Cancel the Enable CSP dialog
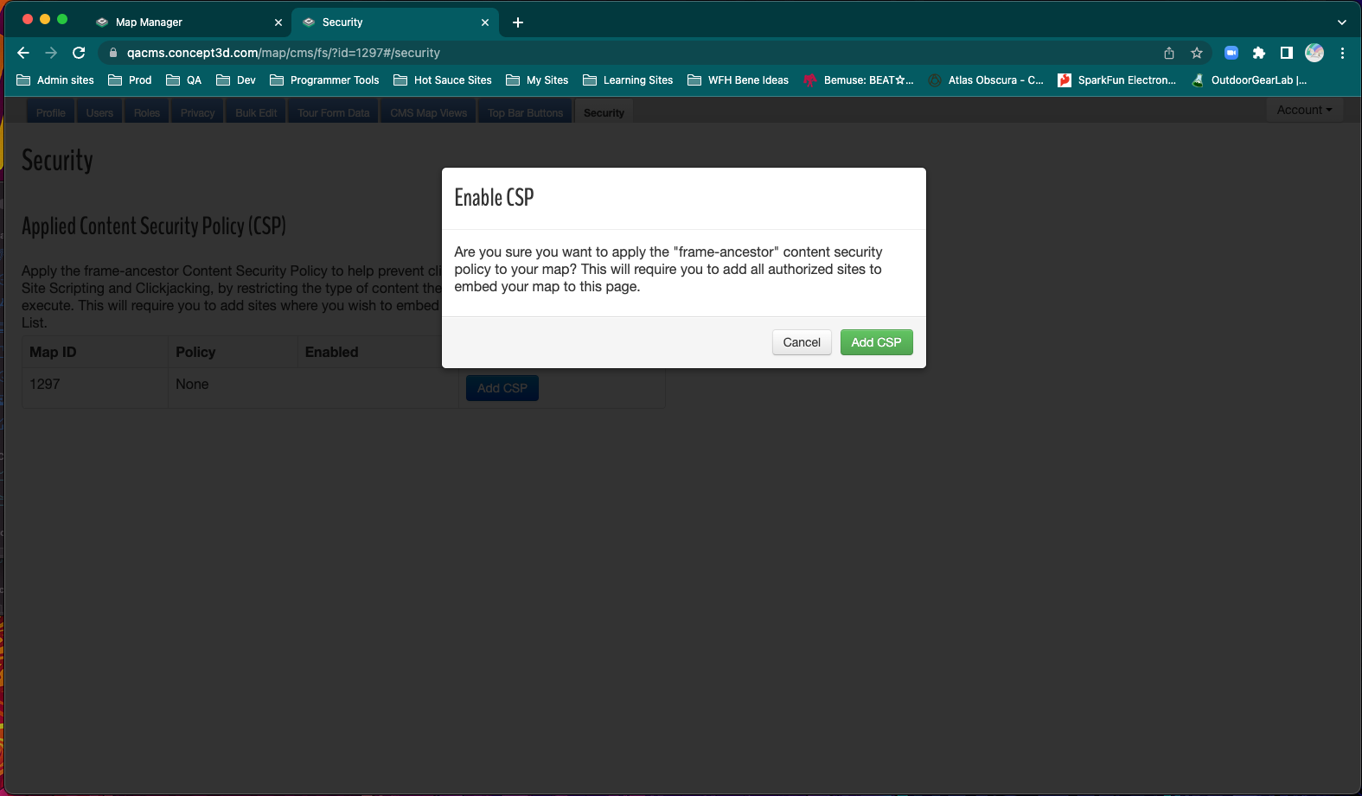 point(802,342)
